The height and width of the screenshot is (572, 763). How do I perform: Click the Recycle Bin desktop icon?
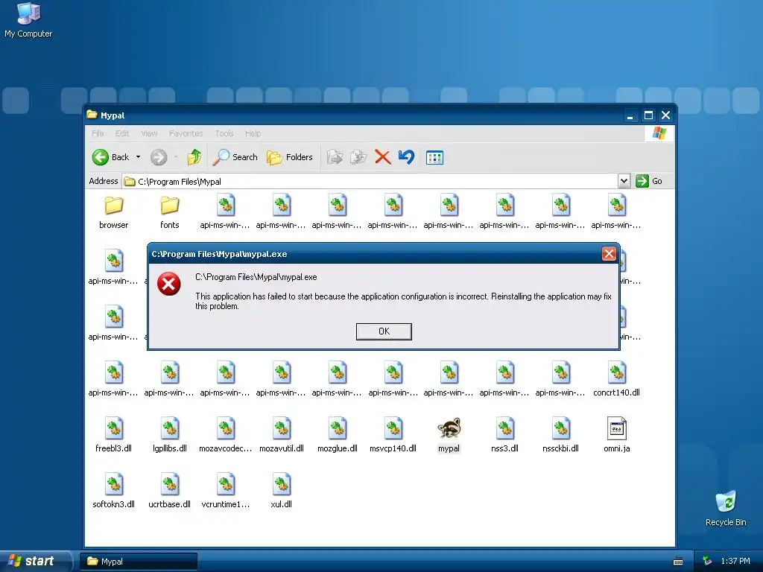pos(726,509)
